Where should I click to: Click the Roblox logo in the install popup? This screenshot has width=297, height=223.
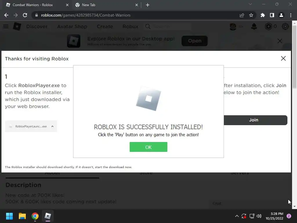[x=148, y=98]
